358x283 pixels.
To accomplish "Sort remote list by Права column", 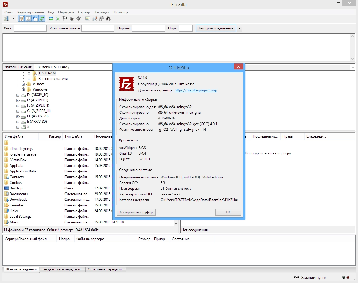I will tap(292, 136).
